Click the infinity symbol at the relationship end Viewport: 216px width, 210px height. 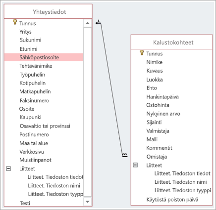(x=125, y=154)
